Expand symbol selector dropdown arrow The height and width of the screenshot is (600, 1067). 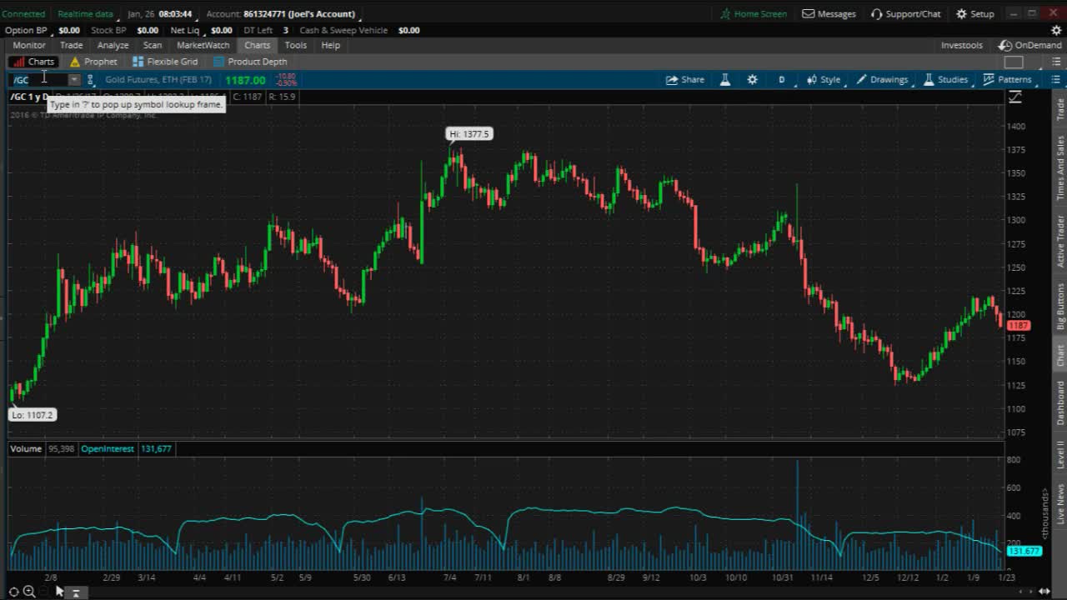[x=74, y=80]
